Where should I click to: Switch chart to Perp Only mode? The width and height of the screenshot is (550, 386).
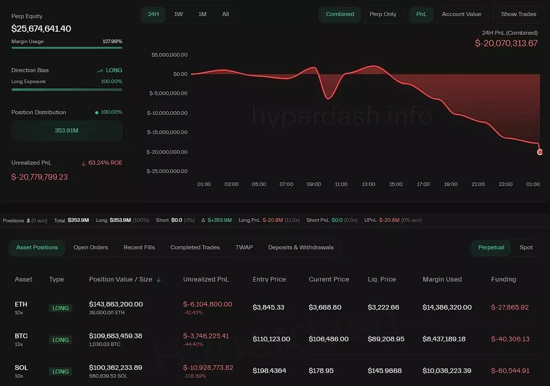[x=382, y=15]
